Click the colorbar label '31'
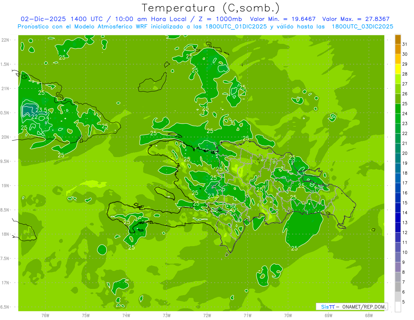414x320 pixels. (405, 44)
